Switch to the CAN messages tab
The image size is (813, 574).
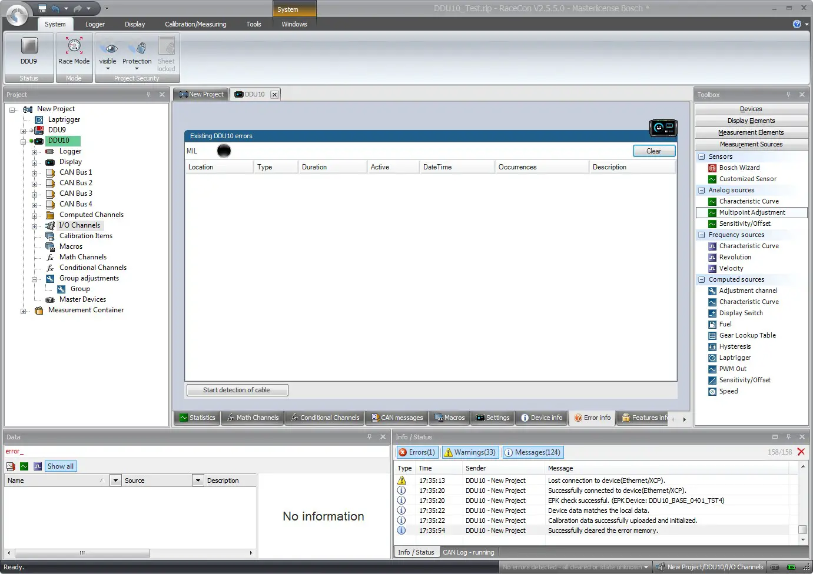click(397, 418)
